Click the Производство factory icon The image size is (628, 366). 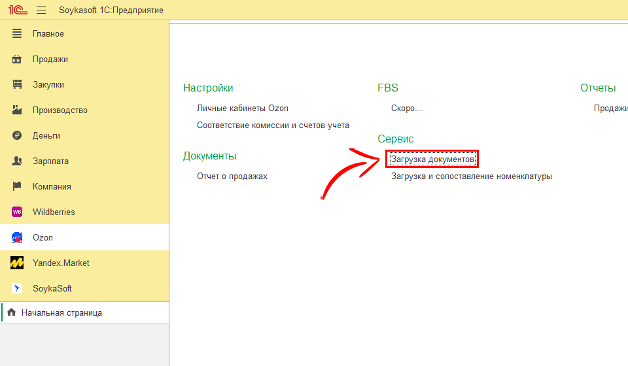coord(17,110)
